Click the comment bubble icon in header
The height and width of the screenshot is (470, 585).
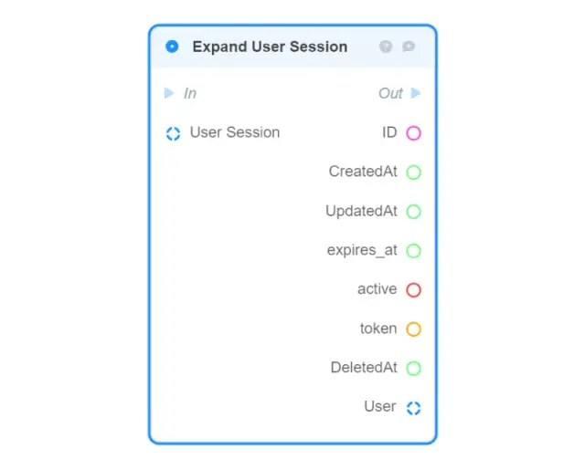click(x=409, y=47)
